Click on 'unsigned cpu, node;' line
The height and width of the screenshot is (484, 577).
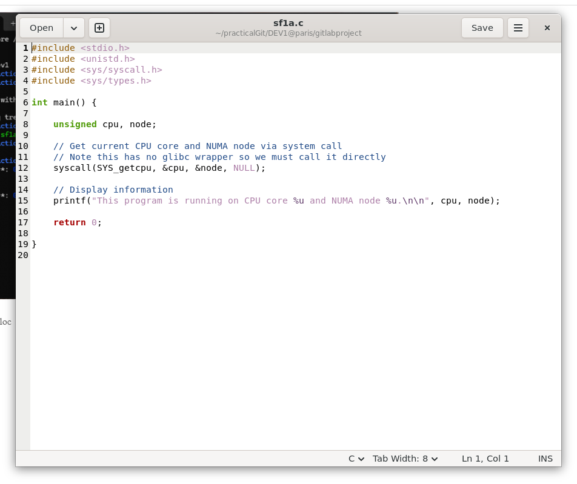point(105,124)
